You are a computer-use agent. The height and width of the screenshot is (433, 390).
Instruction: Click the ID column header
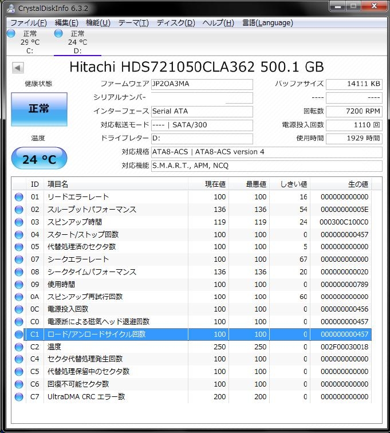(x=35, y=184)
